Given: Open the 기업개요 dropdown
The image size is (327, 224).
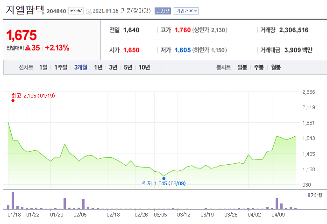Looking at the screenshot, I should (186, 11).
